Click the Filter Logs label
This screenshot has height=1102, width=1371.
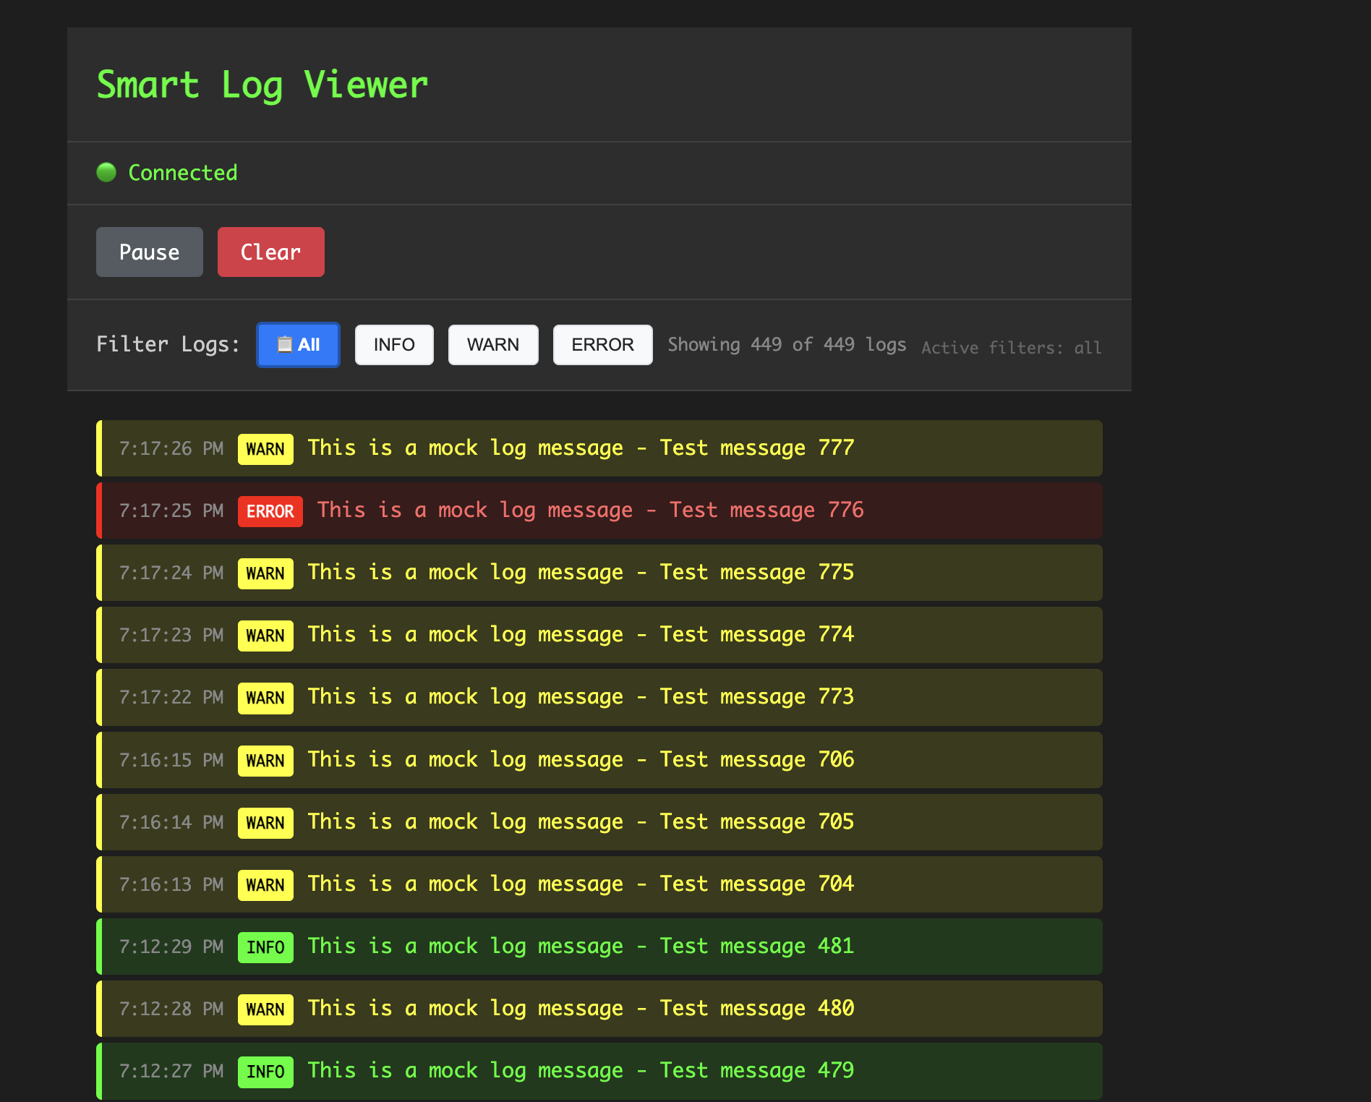point(168,344)
